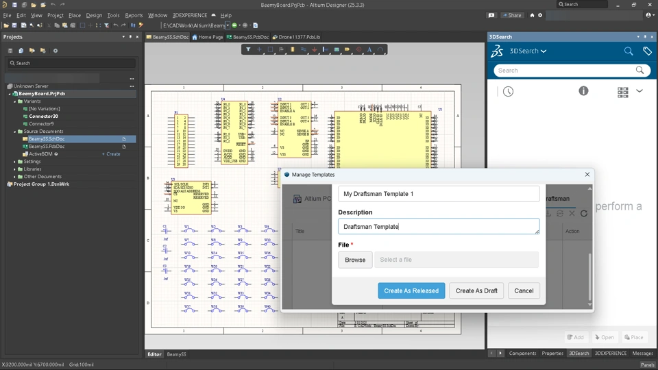Switch to the Properties panel tab
Viewport: 658px width, 370px height.
coord(552,354)
